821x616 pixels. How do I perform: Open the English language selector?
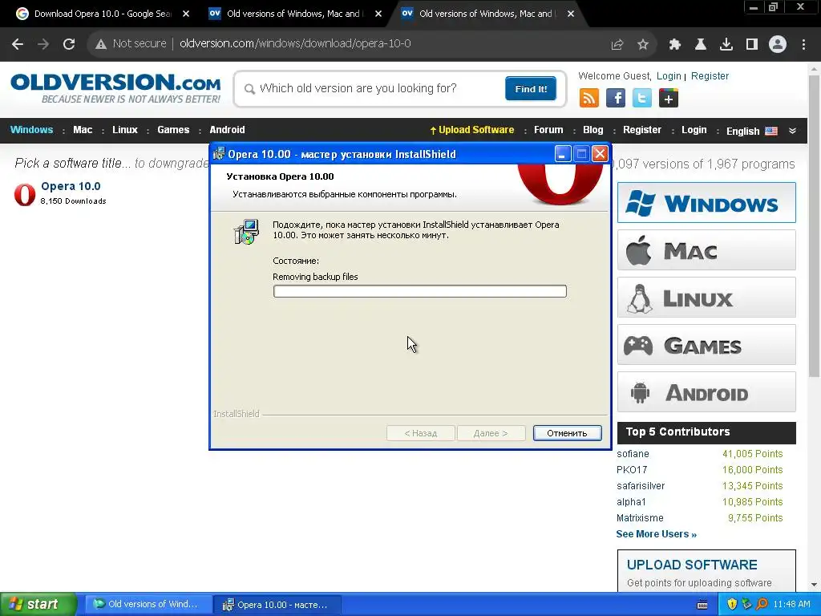(751, 131)
